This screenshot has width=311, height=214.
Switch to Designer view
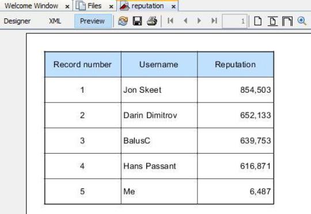coord(17,21)
